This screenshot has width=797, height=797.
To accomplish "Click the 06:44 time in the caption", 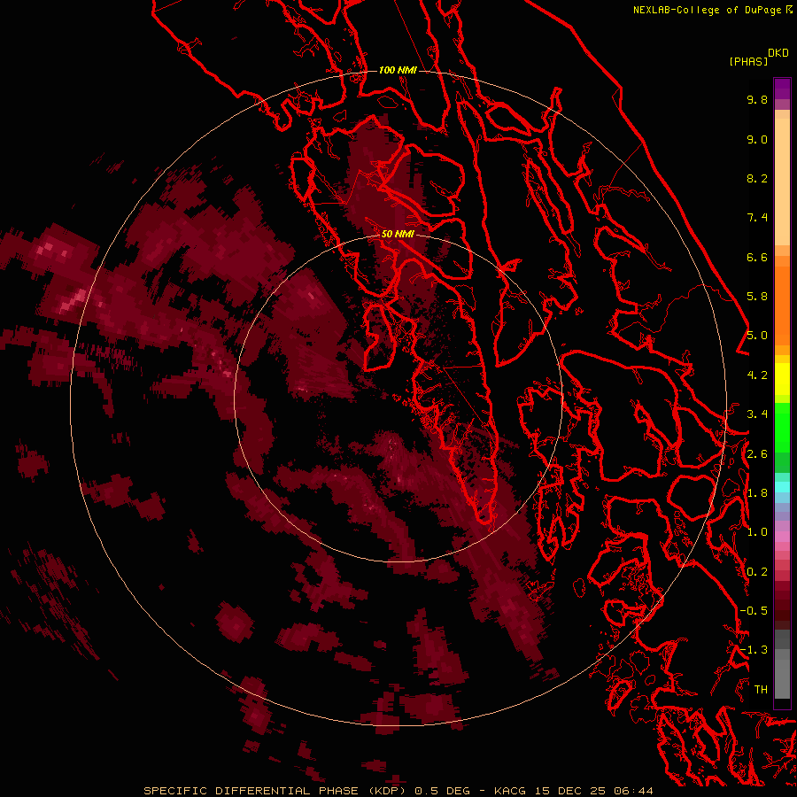I will pyautogui.click(x=633, y=791).
